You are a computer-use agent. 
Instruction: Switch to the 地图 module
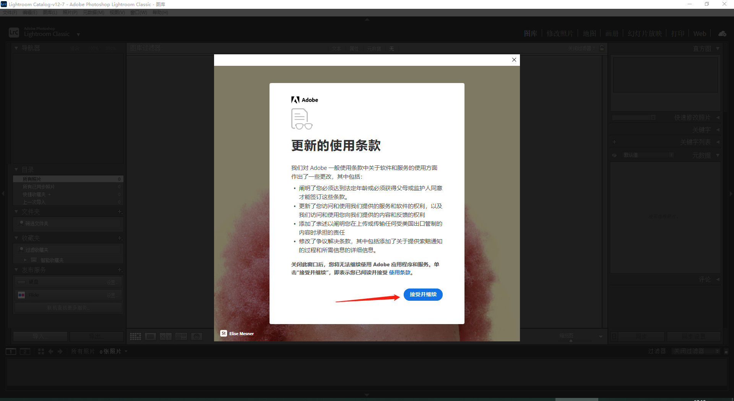(x=589, y=34)
